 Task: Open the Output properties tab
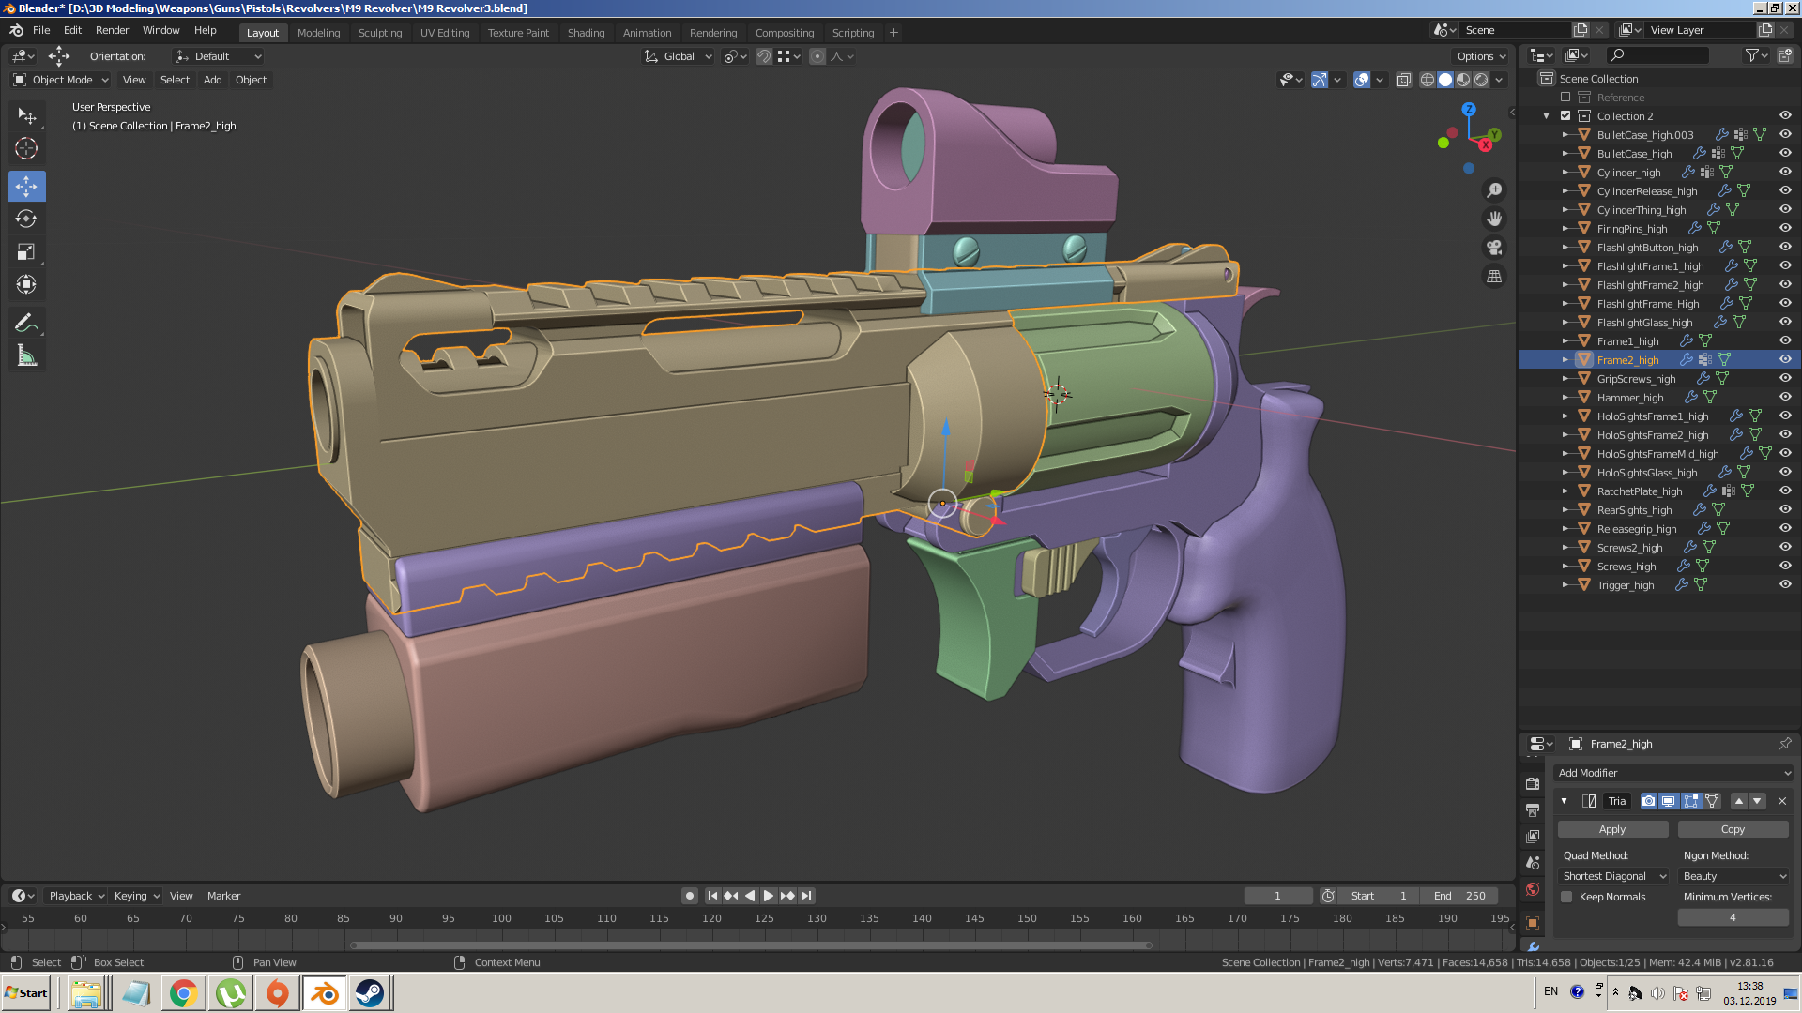pyautogui.click(x=1533, y=809)
